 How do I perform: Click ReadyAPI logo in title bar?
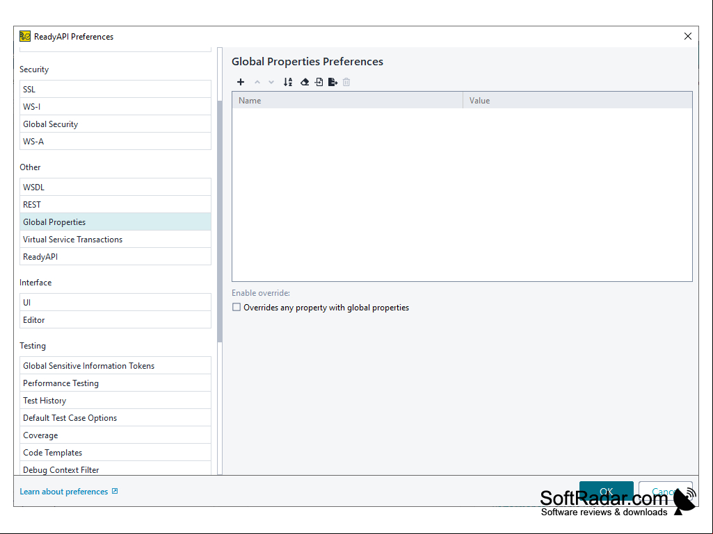(x=25, y=36)
